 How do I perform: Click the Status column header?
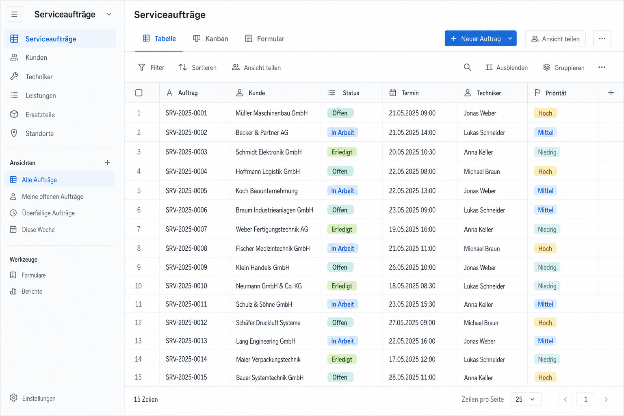coord(352,93)
